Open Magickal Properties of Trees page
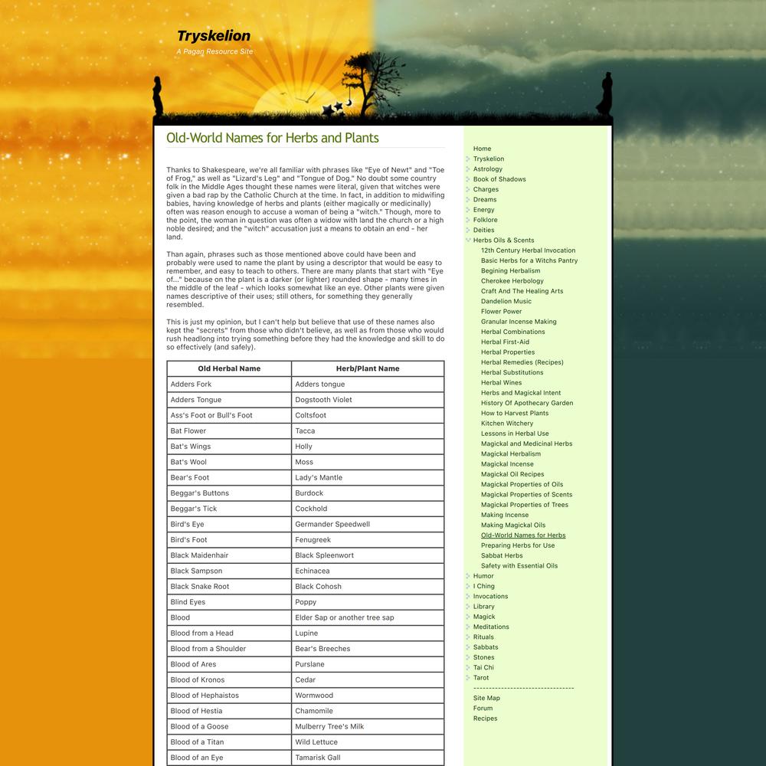 pyautogui.click(x=525, y=505)
